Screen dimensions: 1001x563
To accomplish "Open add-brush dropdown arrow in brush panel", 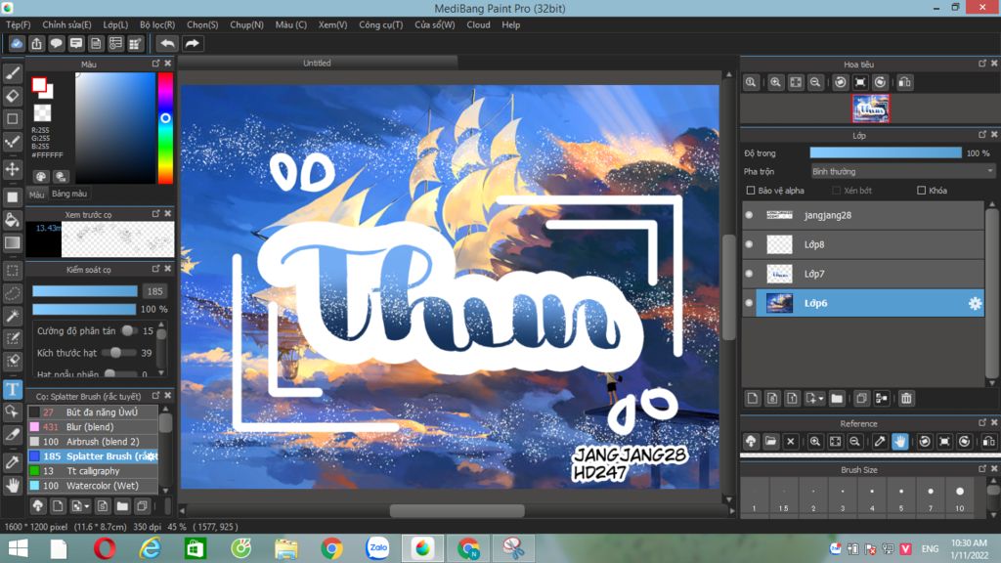I will 87,507.
